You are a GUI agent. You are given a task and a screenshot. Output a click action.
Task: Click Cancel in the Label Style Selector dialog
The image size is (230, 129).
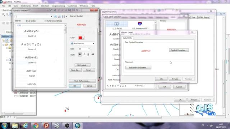pos(179,87)
